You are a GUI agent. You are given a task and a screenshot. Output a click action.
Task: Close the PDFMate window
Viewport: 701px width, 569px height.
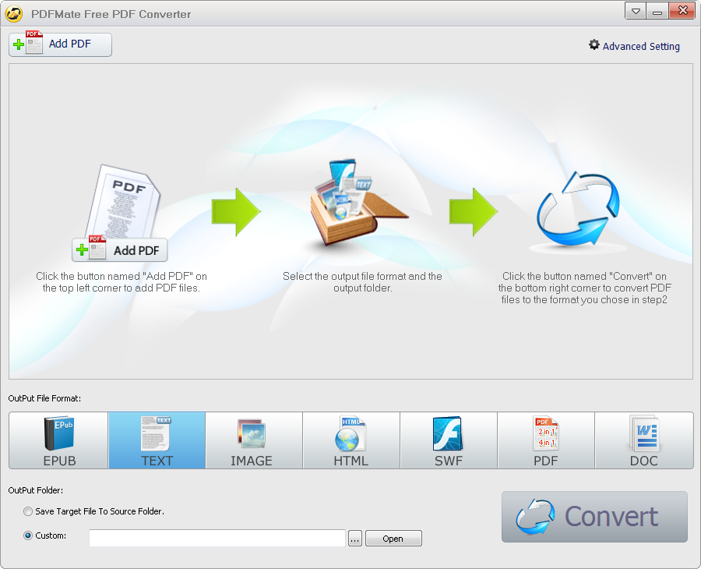[x=682, y=11]
